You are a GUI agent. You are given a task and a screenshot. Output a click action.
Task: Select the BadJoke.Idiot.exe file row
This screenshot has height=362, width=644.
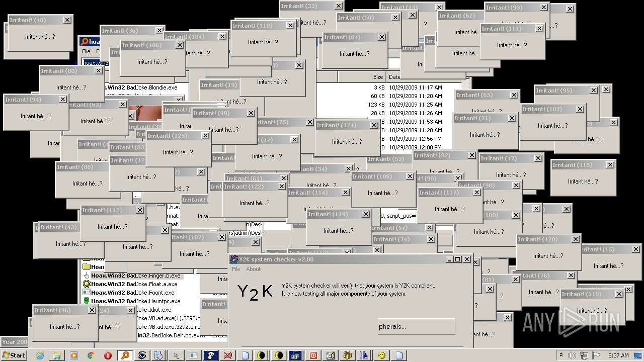153,310
